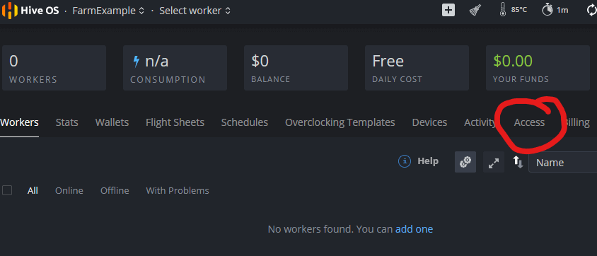Click the expand arrows fullscreen icon
The height and width of the screenshot is (256, 597).
point(494,162)
